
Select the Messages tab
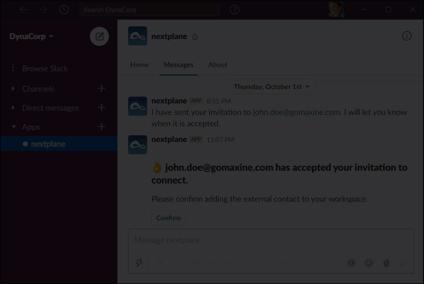point(178,65)
